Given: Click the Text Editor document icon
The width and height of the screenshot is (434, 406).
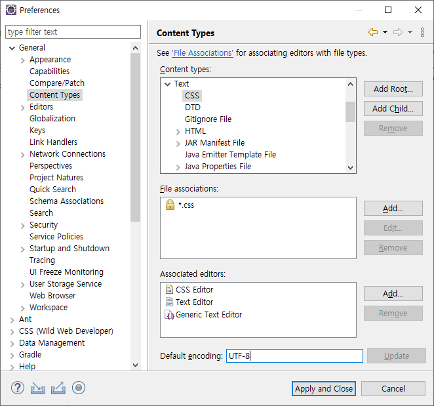Looking at the screenshot, I should click(169, 302).
